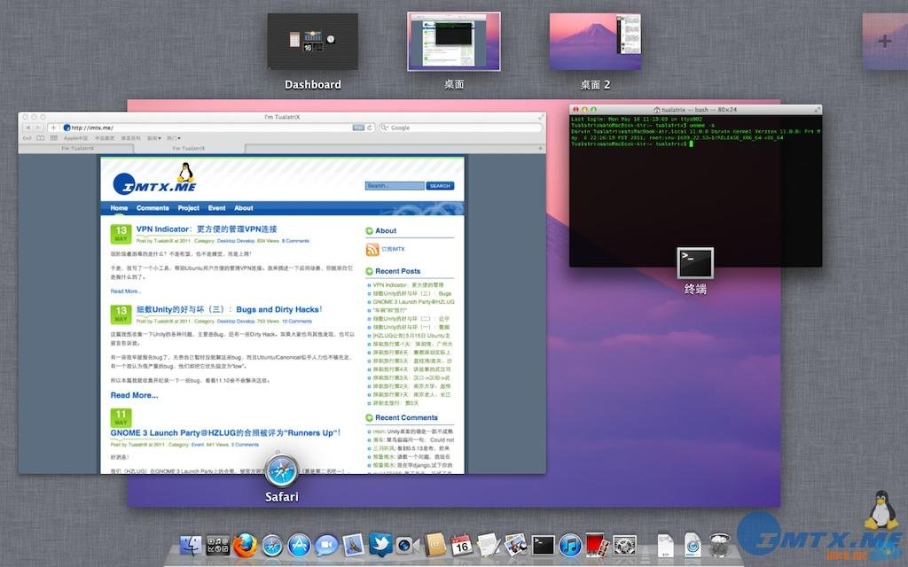Click the add bookmark plus button in Safari
The height and width of the screenshot is (567, 908).
tap(53, 128)
